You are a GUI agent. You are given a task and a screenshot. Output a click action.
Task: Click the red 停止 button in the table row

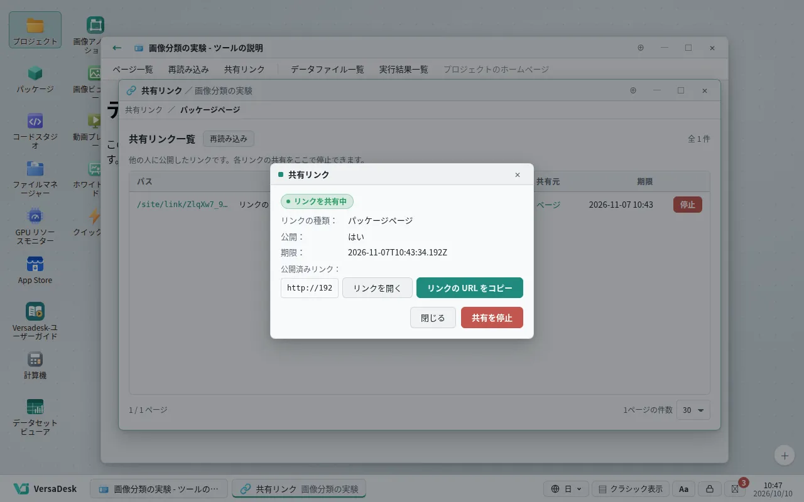[688, 205]
